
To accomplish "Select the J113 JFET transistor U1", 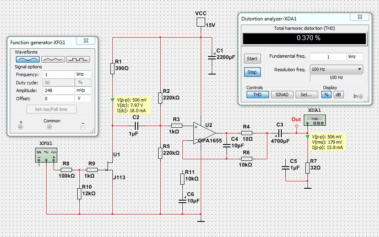I will point(110,167).
